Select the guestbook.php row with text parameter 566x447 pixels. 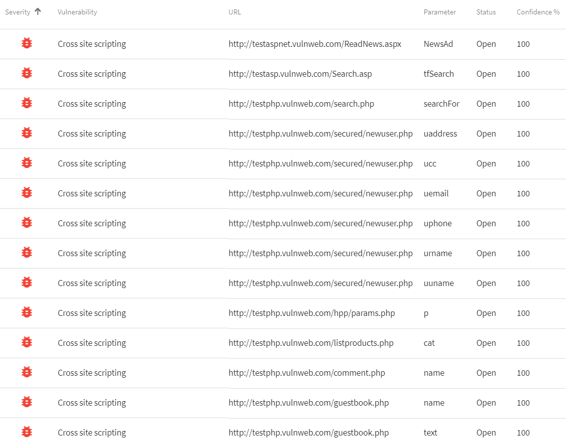click(309, 433)
